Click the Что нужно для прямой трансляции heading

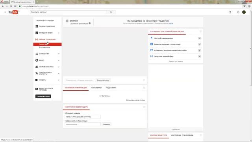point(167,32)
